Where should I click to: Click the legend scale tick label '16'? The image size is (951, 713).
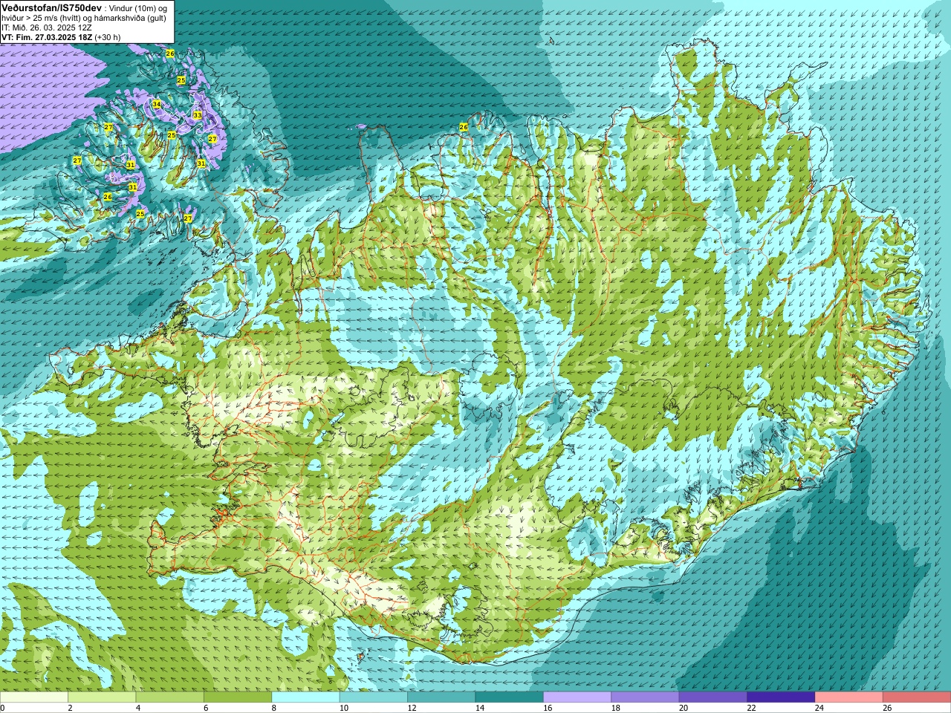click(x=548, y=708)
